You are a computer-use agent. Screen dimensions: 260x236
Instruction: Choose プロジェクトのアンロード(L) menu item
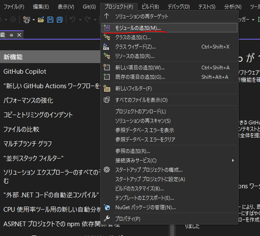169,111
